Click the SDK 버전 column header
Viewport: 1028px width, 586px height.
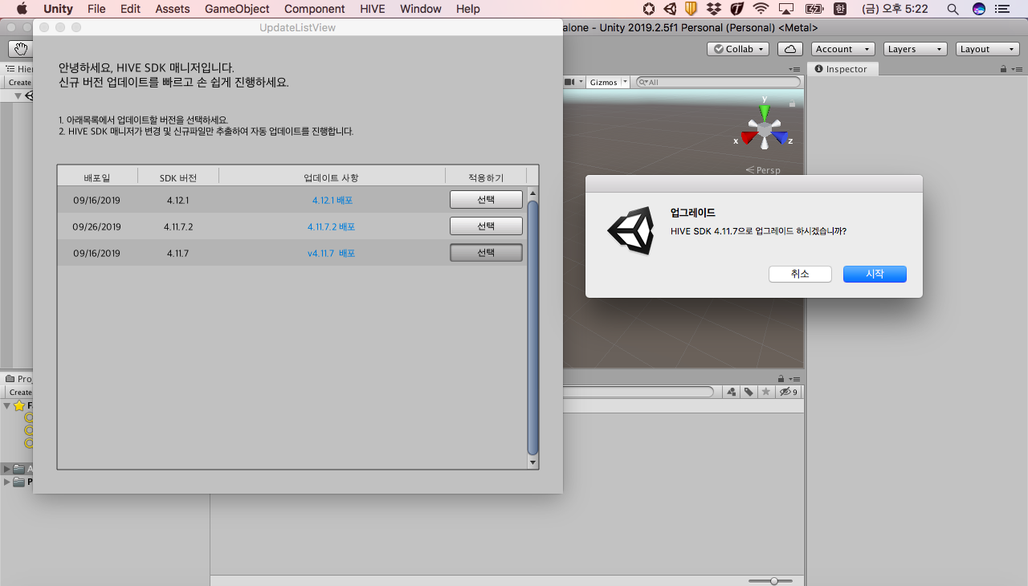(x=178, y=177)
